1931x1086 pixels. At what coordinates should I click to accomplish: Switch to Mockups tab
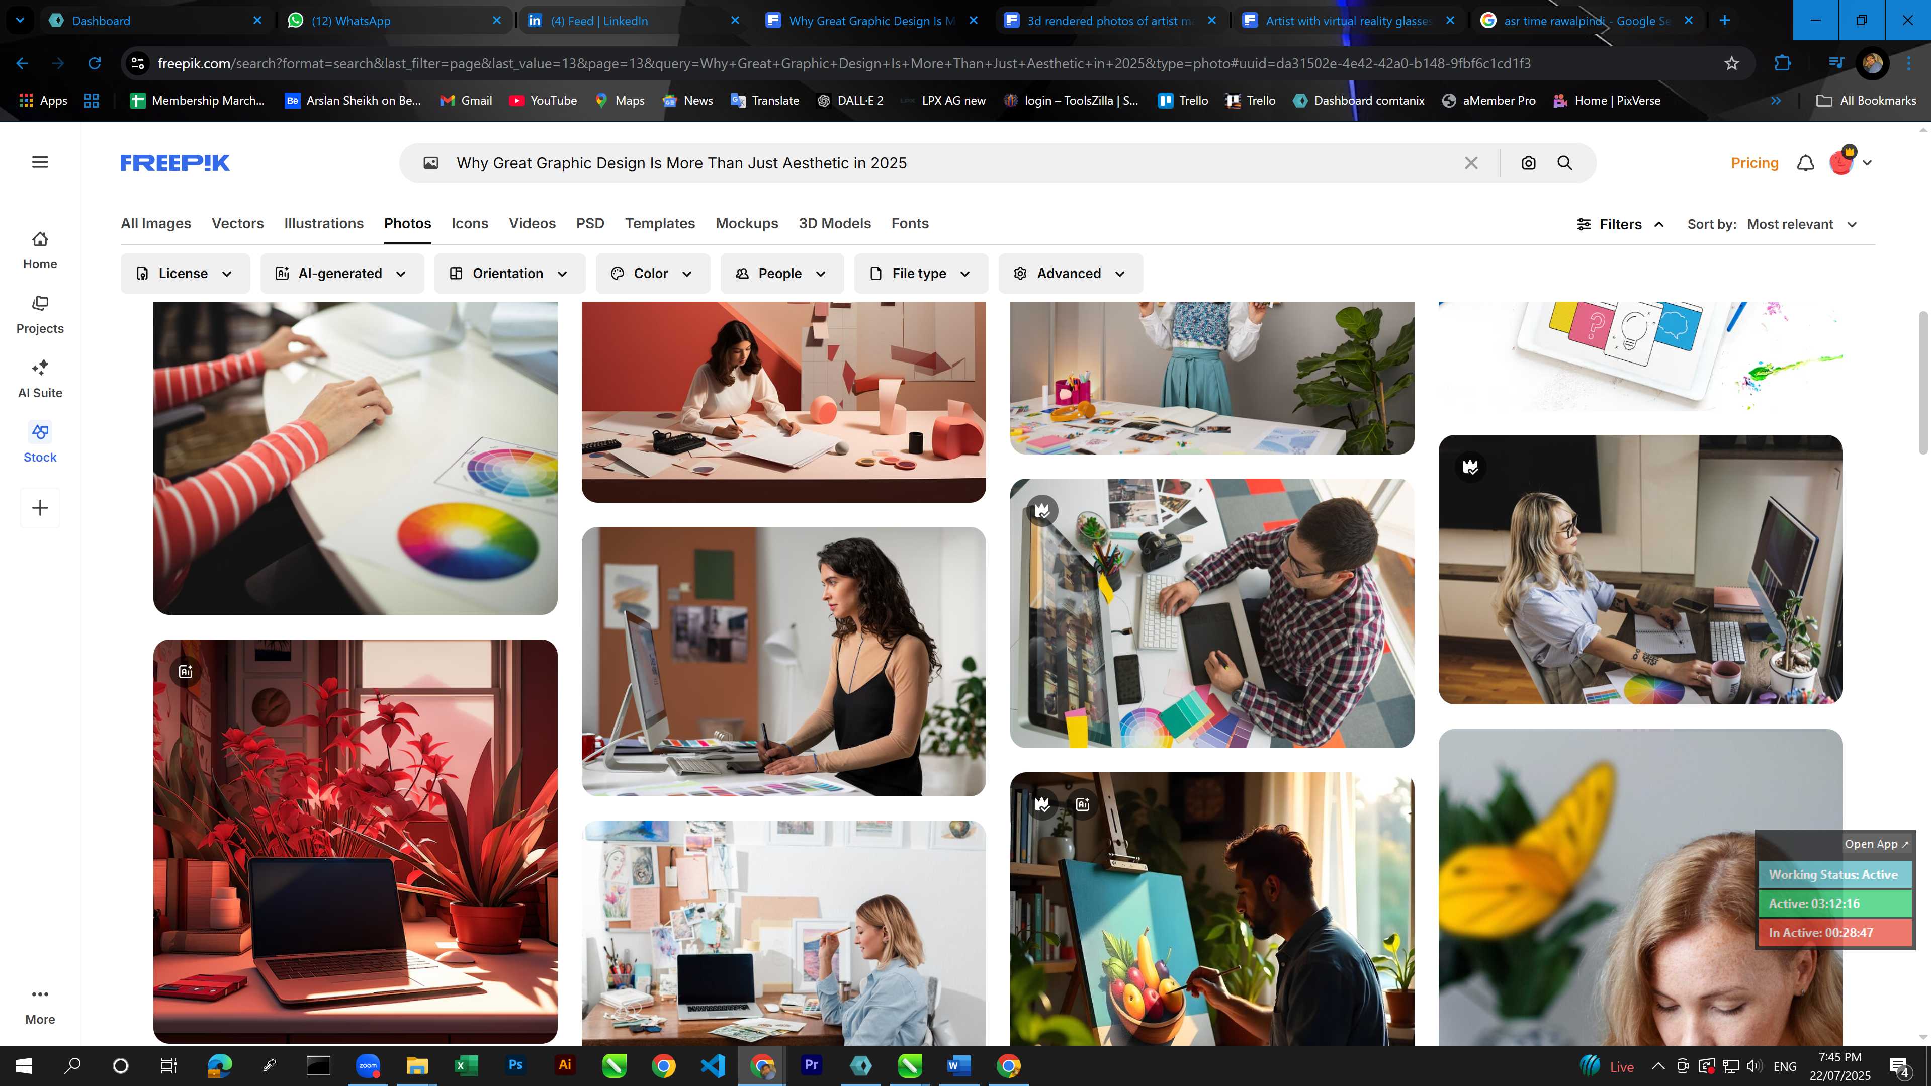(747, 223)
